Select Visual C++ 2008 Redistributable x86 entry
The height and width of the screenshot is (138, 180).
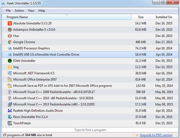click(54, 92)
